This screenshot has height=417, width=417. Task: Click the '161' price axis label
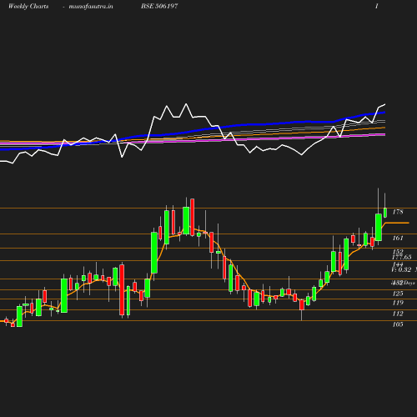[x=398, y=238]
